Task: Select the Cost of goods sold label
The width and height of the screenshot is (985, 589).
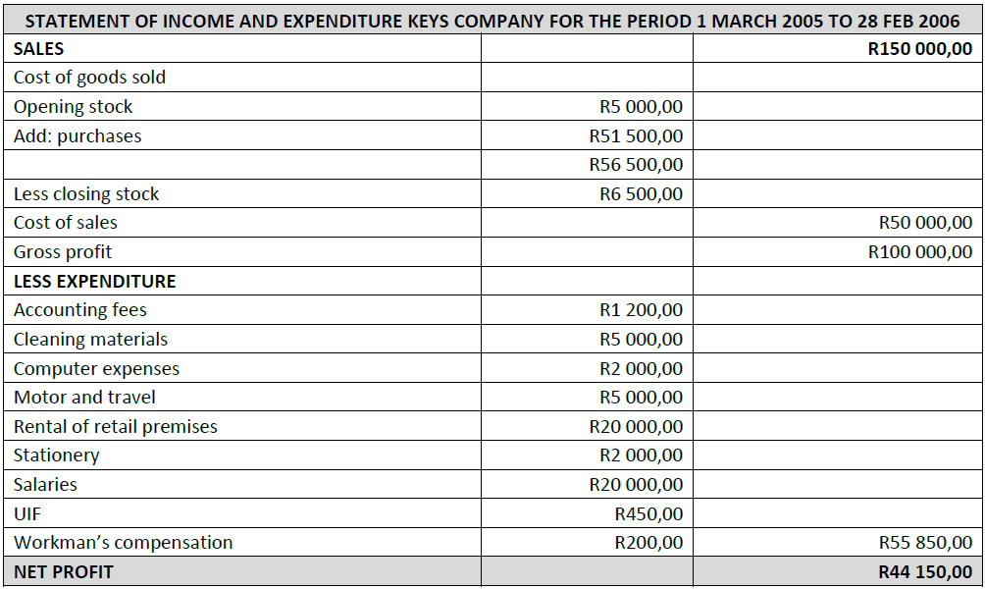Action: click(x=89, y=78)
